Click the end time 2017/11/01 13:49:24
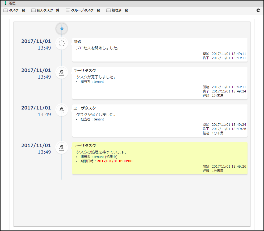 click(229, 91)
